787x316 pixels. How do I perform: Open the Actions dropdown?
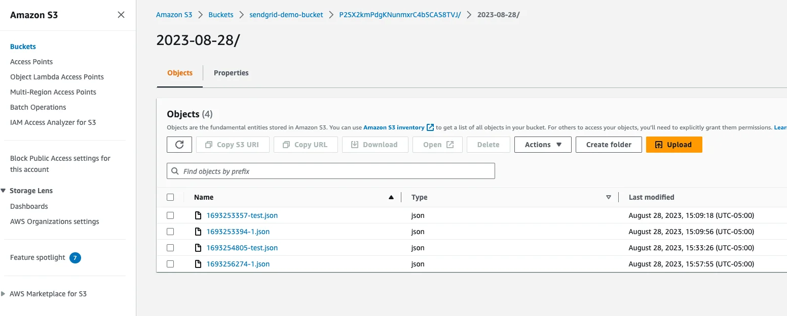pyautogui.click(x=542, y=145)
